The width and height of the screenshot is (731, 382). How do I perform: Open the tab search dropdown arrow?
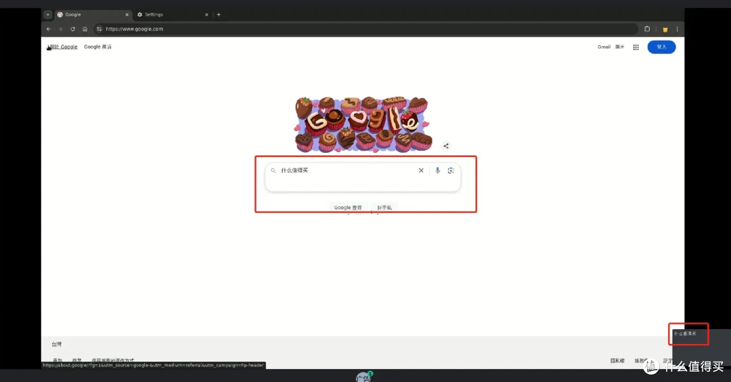coord(47,14)
